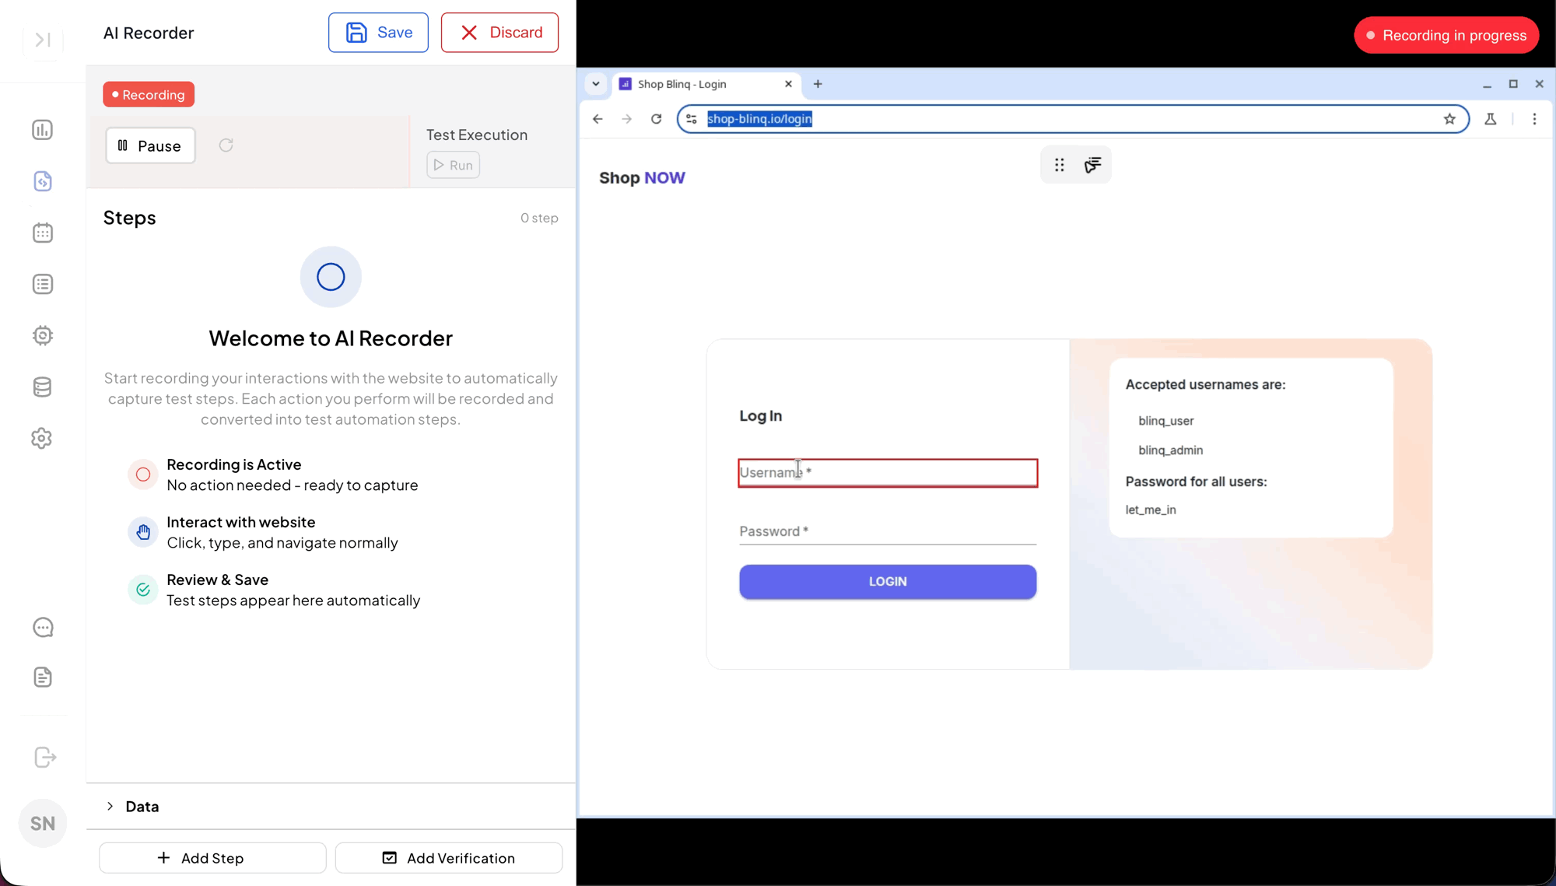The height and width of the screenshot is (886, 1556).
Task: Open the chat support sidebar icon
Action: coord(43,627)
